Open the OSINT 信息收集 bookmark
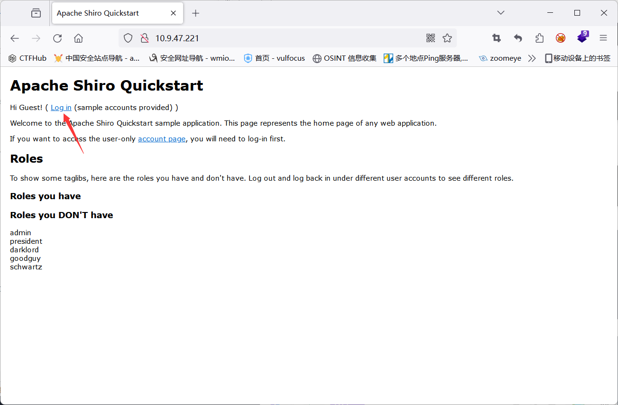This screenshot has width=618, height=405. 344,58
